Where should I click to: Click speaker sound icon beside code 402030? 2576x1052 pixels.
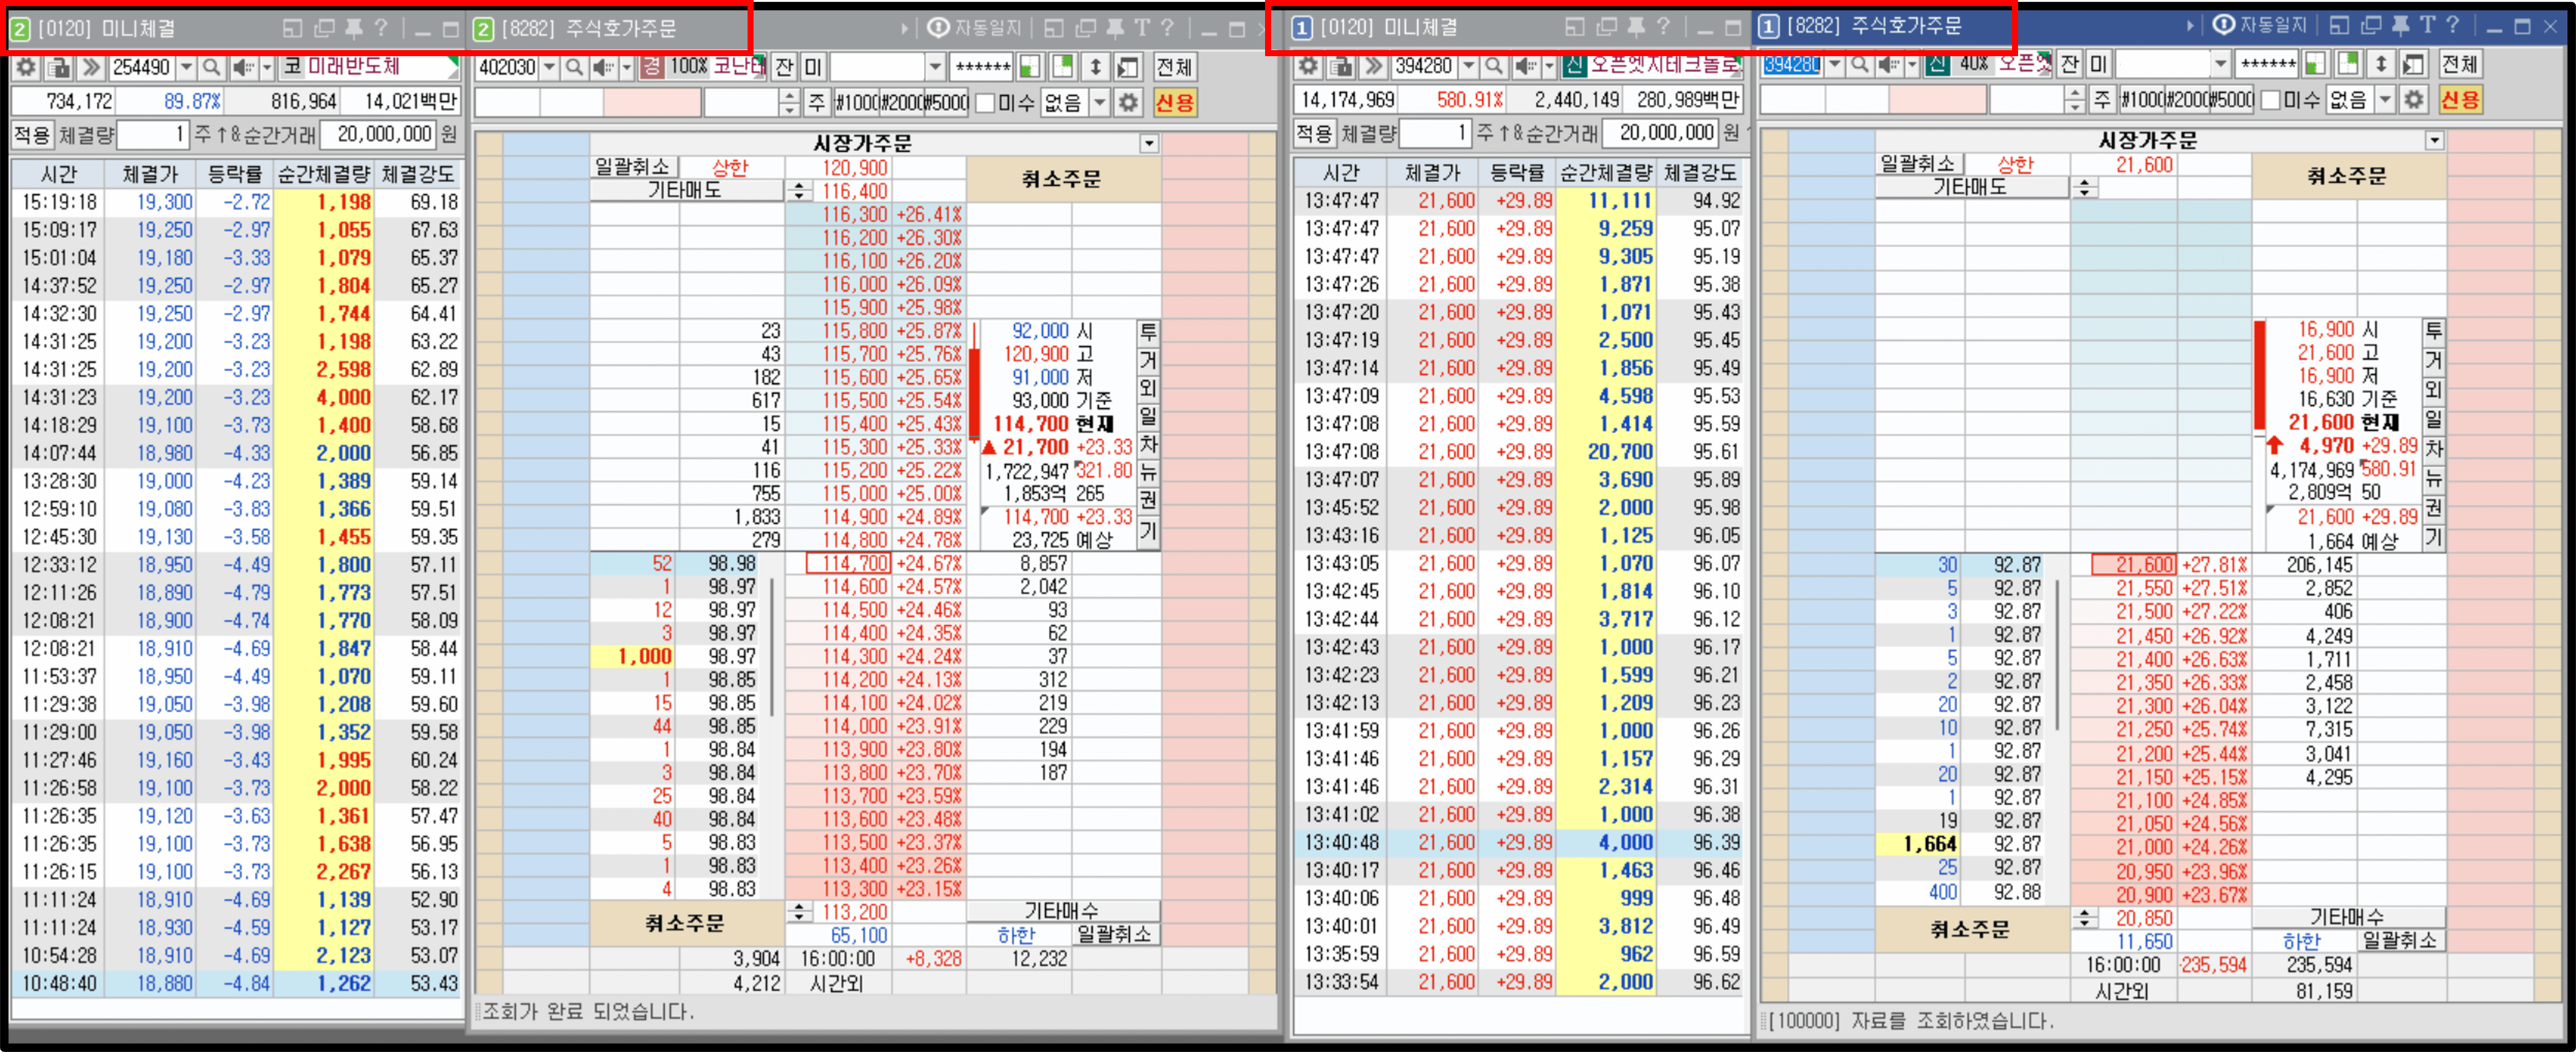click(602, 67)
